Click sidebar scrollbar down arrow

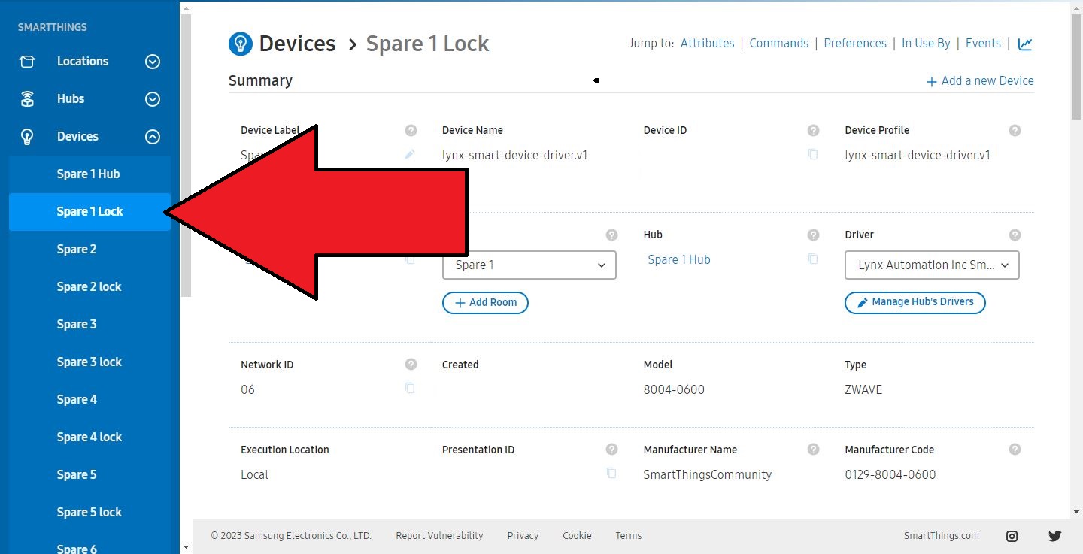point(186,547)
